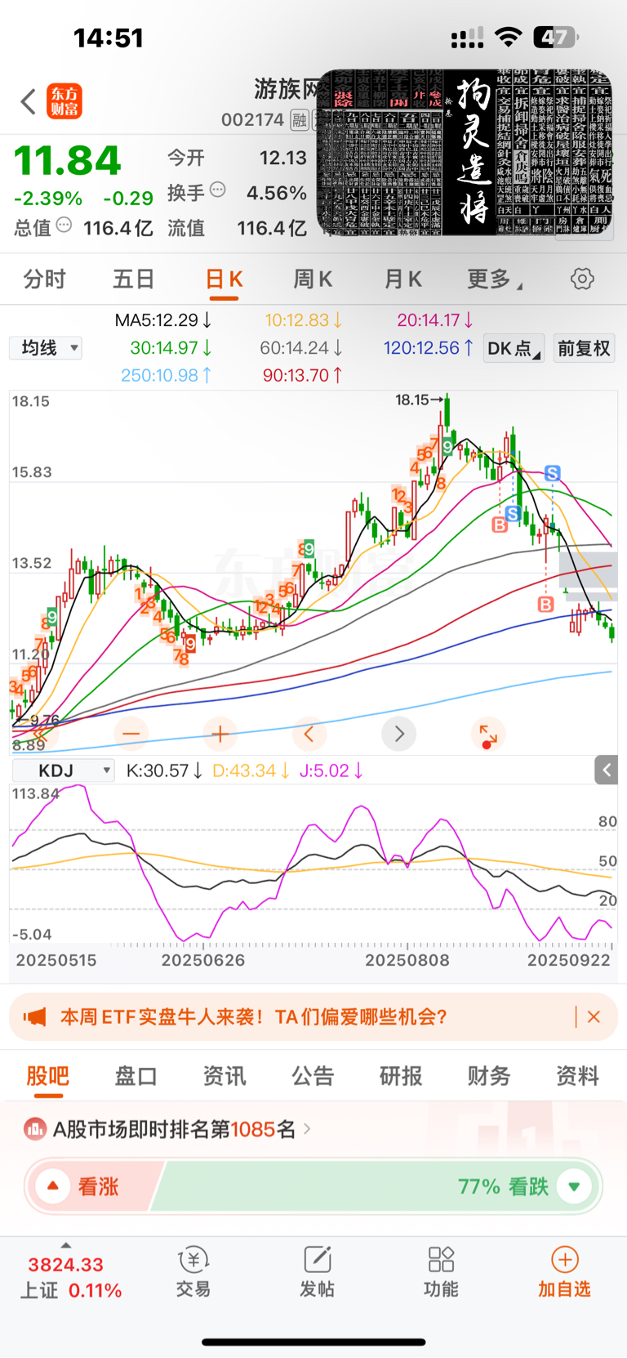Viewport: 627px width, 1358px height.
Task: Switch to 五日 tab
Action: (133, 279)
